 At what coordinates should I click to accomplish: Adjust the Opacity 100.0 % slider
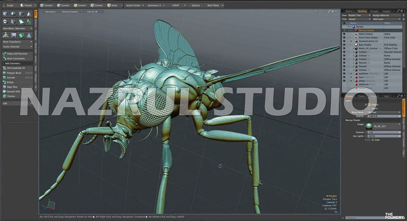[384, 116]
